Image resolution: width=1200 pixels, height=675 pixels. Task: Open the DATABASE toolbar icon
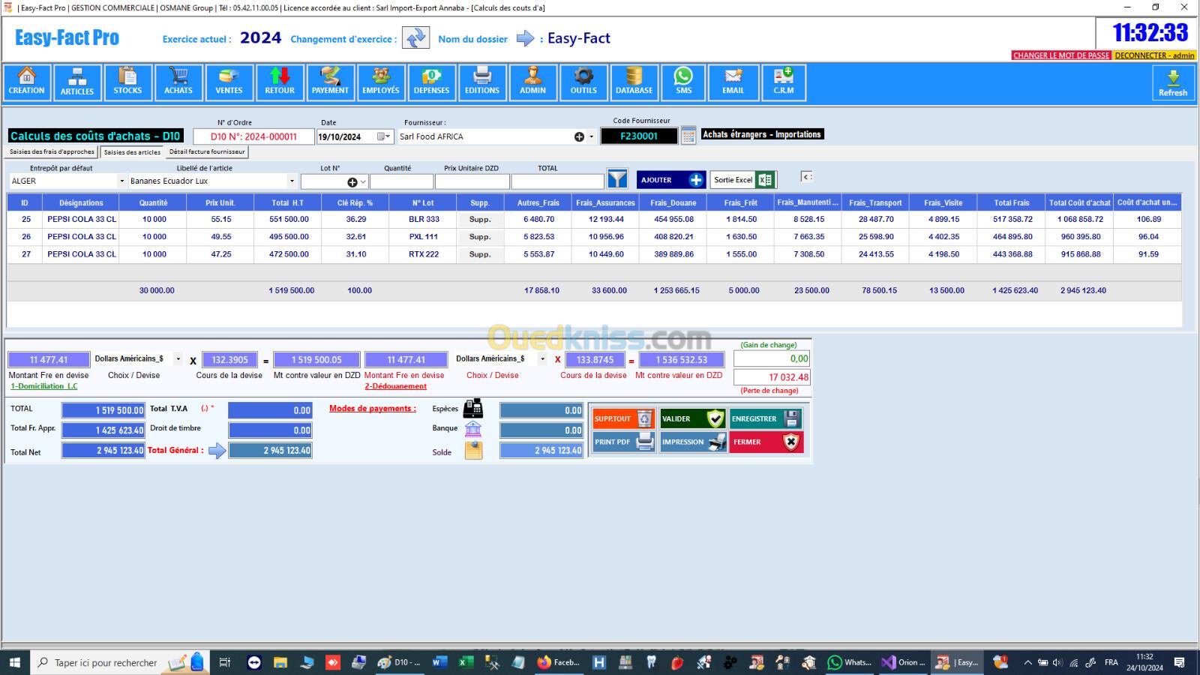(634, 82)
